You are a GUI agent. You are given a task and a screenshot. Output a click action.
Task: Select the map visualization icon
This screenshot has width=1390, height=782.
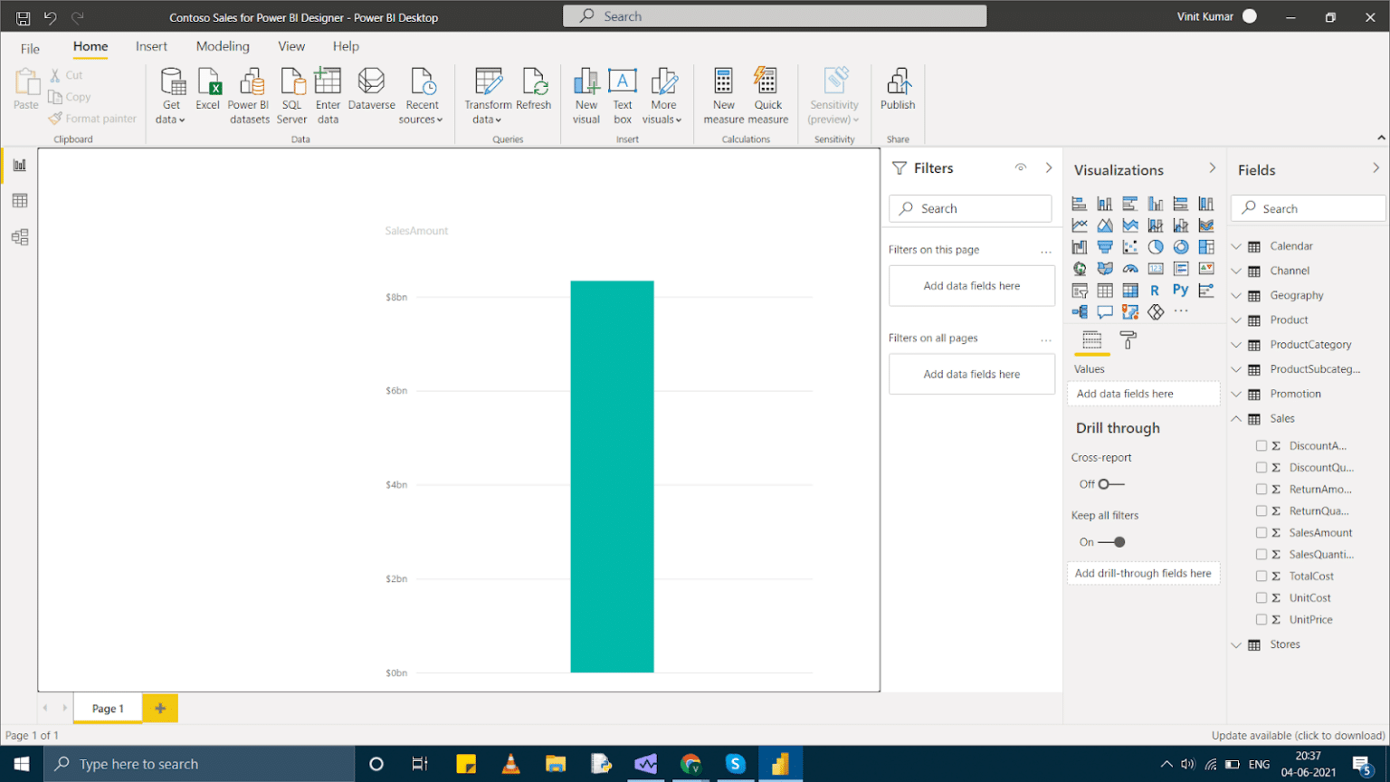click(1080, 268)
